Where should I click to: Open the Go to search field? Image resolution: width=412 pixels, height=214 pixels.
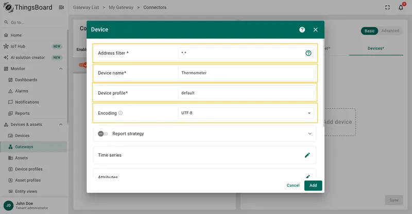click(34, 22)
